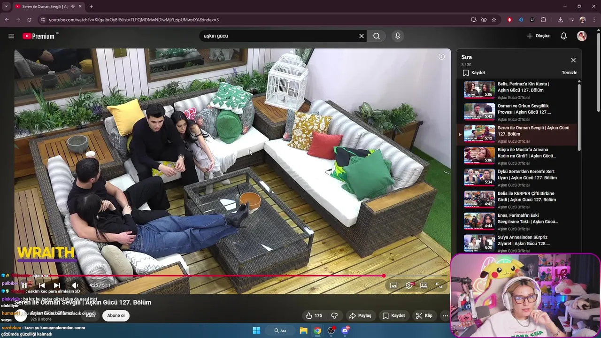Select Büşra ile Mustafa Arasına queue item

pos(516,156)
